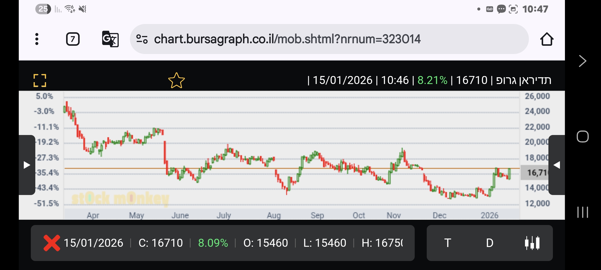Go to the browser home page
Image resolution: width=601 pixels, height=270 pixels.
click(546, 39)
